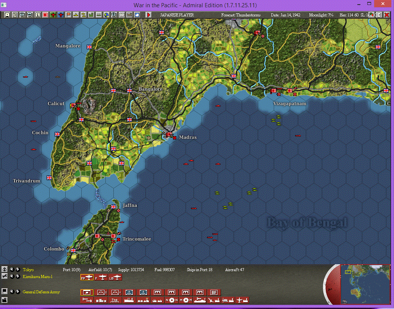
Task: Click the Bangalore city label
Action: pos(150,89)
